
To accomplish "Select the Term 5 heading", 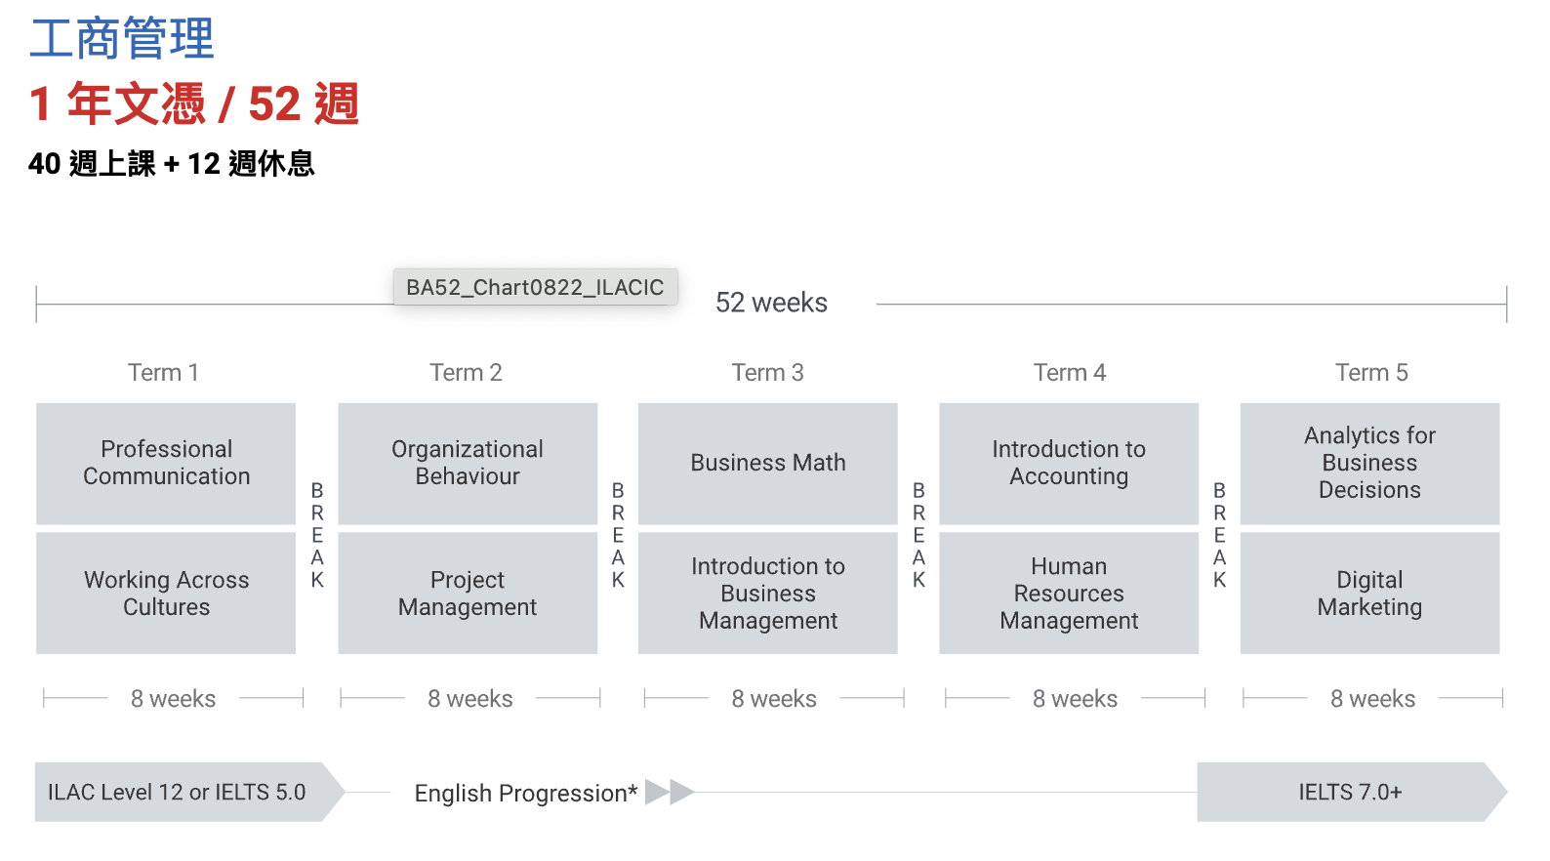I will (x=1371, y=372).
